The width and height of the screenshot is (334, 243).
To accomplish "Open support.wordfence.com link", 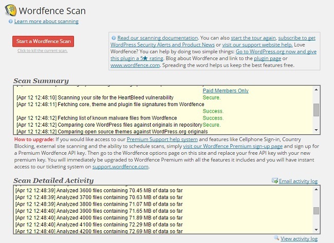I will pos(120,167).
